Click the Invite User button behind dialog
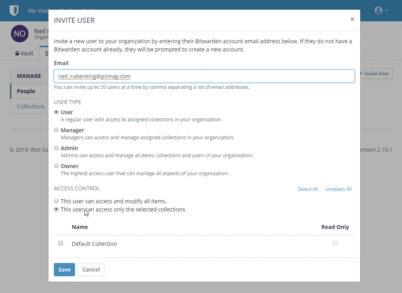The width and height of the screenshot is (402, 293). point(376,73)
